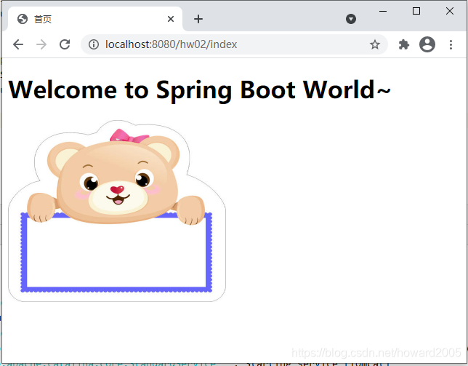Click the globe favicon on the tab
This screenshot has height=366, width=468.
[23, 19]
